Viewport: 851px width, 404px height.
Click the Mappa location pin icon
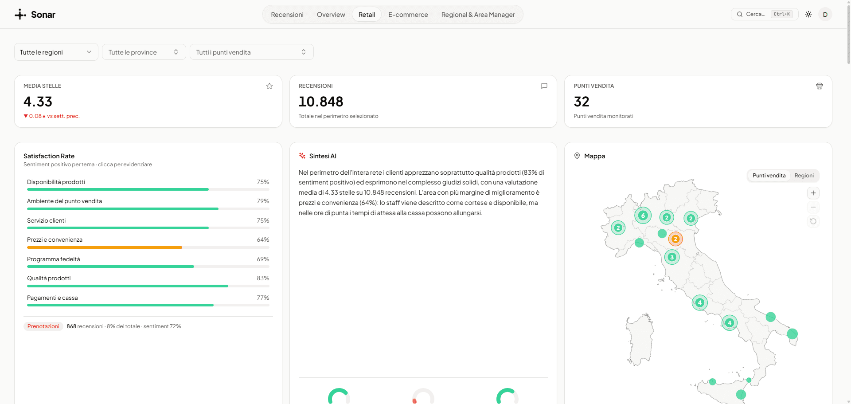577,156
